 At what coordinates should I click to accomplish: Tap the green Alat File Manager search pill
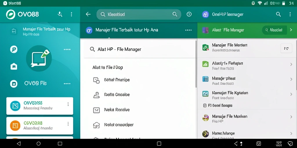[x=274, y=30]
